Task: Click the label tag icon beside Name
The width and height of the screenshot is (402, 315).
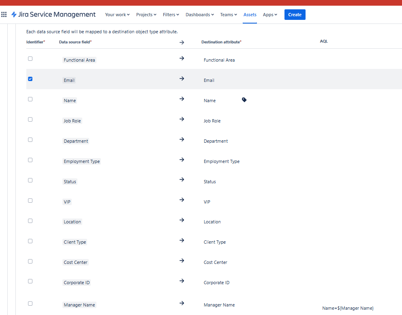Action: 244,100
